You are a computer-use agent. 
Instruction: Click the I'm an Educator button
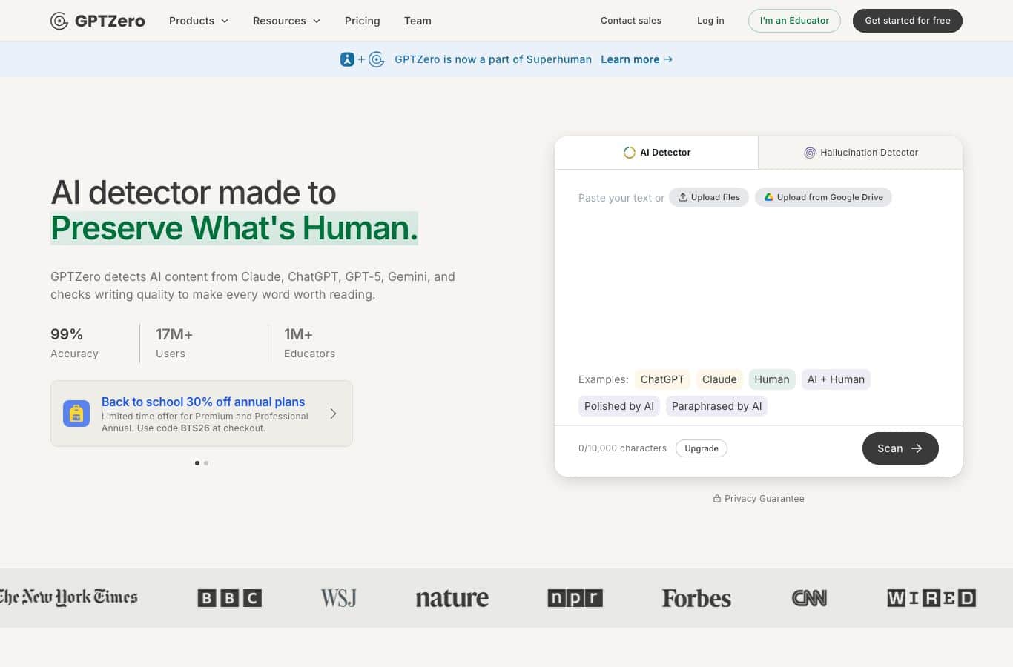[794, 21]
